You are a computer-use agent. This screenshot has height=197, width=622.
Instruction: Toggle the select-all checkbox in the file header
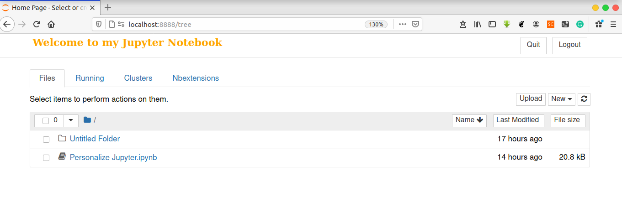tap(46, 120)
